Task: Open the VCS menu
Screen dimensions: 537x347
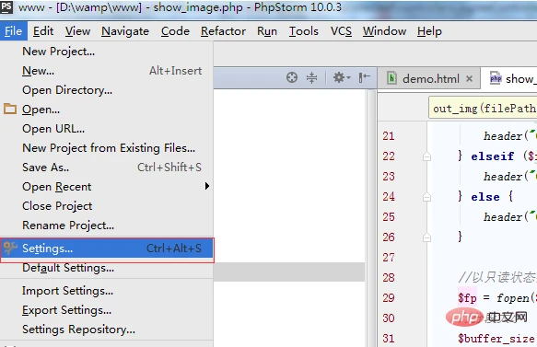Action: pyautogui.click(x=341, y=31)
